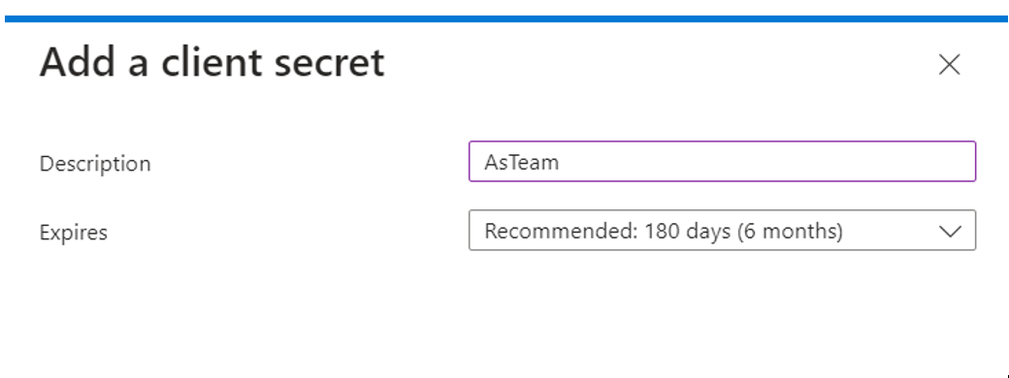Click the (6 months) text in Expires

click(x=790, y=230)
